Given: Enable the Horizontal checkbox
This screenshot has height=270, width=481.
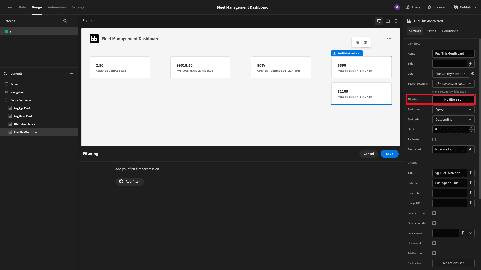Looking at the screenshot, I should [x=434, y=243].
